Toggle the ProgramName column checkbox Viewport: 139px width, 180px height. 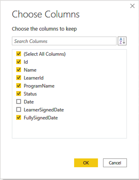(19, 86)
